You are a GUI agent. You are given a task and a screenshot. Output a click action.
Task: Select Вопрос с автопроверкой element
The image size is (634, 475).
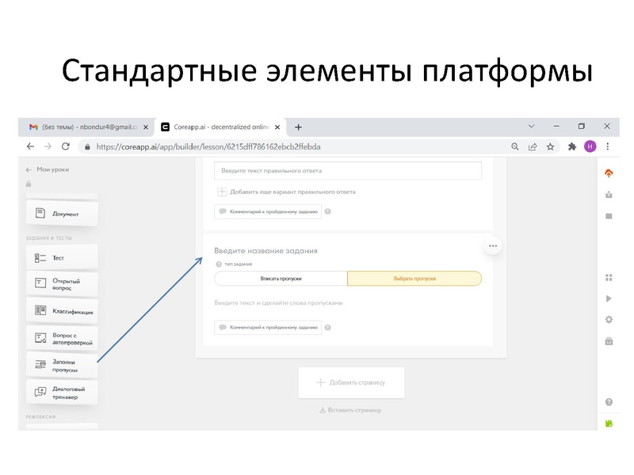tap(63, 338)
